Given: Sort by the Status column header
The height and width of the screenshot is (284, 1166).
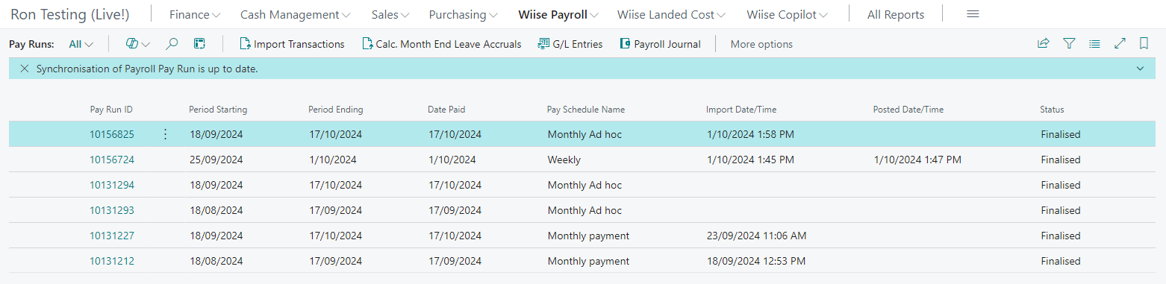Looking at the screenshot, I should tap(1052, 110).
